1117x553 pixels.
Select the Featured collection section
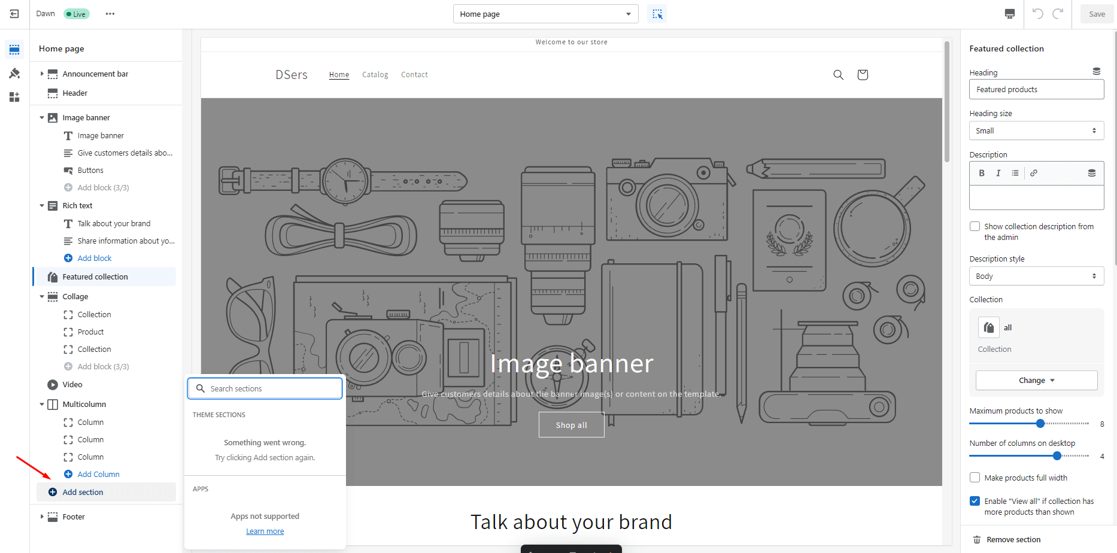tap(105, 276)
